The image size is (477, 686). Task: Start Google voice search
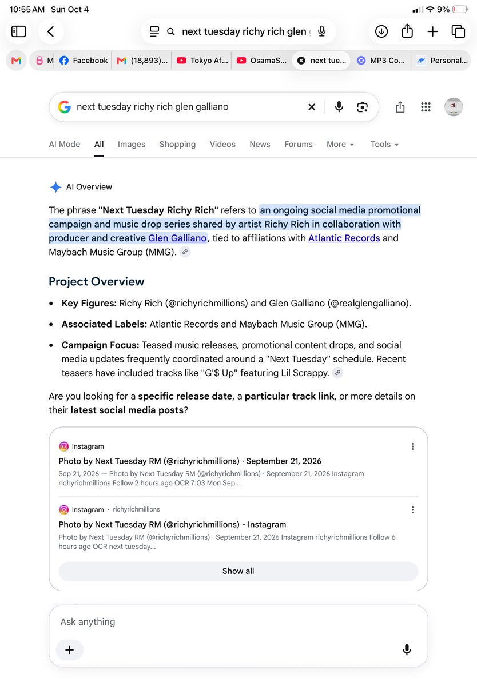(x=339, y=107)
